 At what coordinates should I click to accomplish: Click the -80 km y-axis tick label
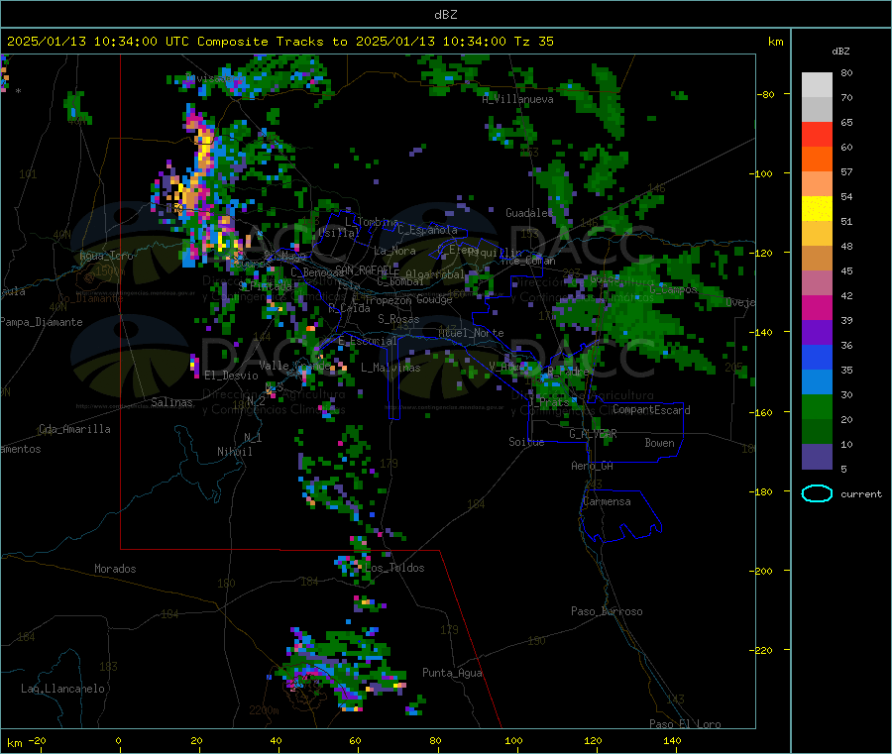tap(765, 94)
